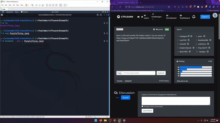This screenshot has height=123, width=220.
Task: Open Windows Start menu on taskbar
Action: 96,121
